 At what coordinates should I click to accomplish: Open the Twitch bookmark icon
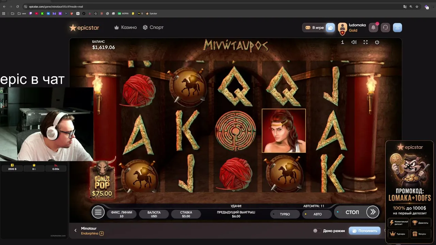pos(31,14)
